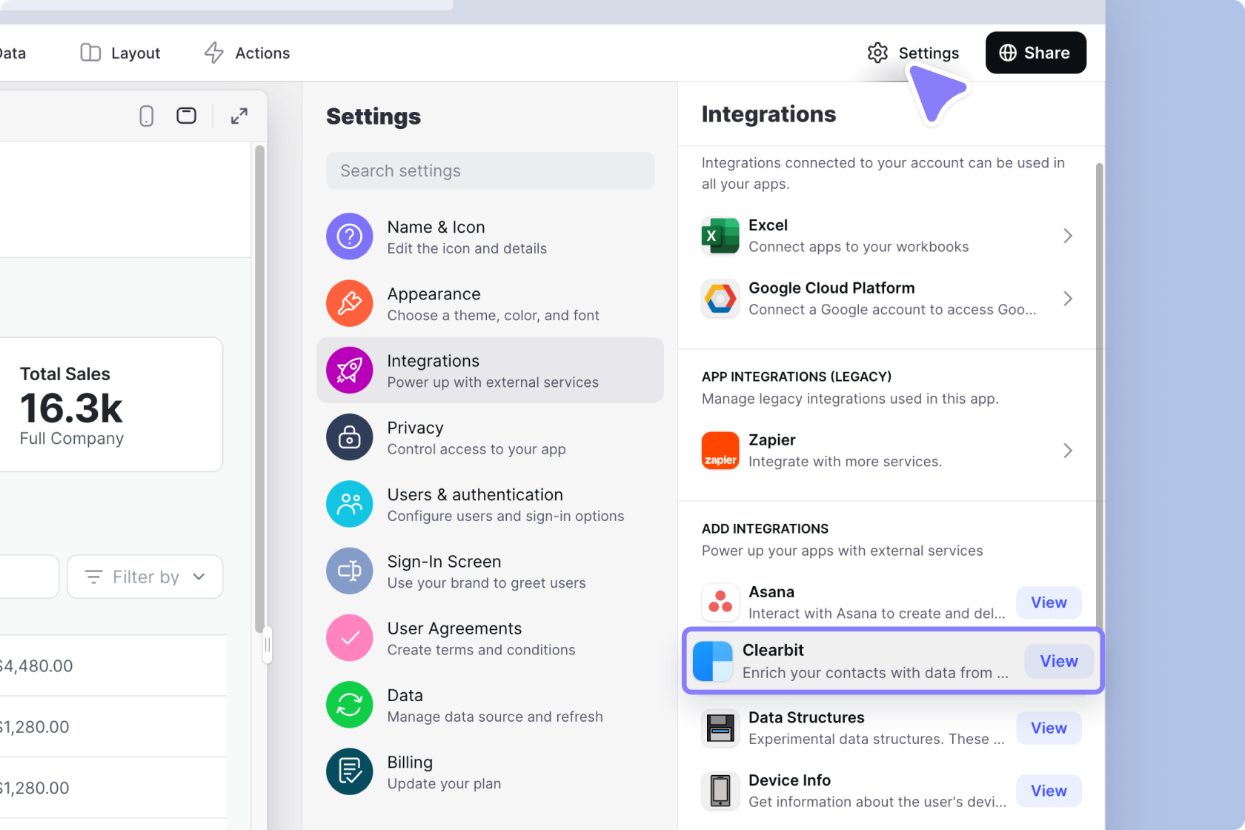Open the Filter by dropdown
The image size is (1245, 830).
pos(145,577)
